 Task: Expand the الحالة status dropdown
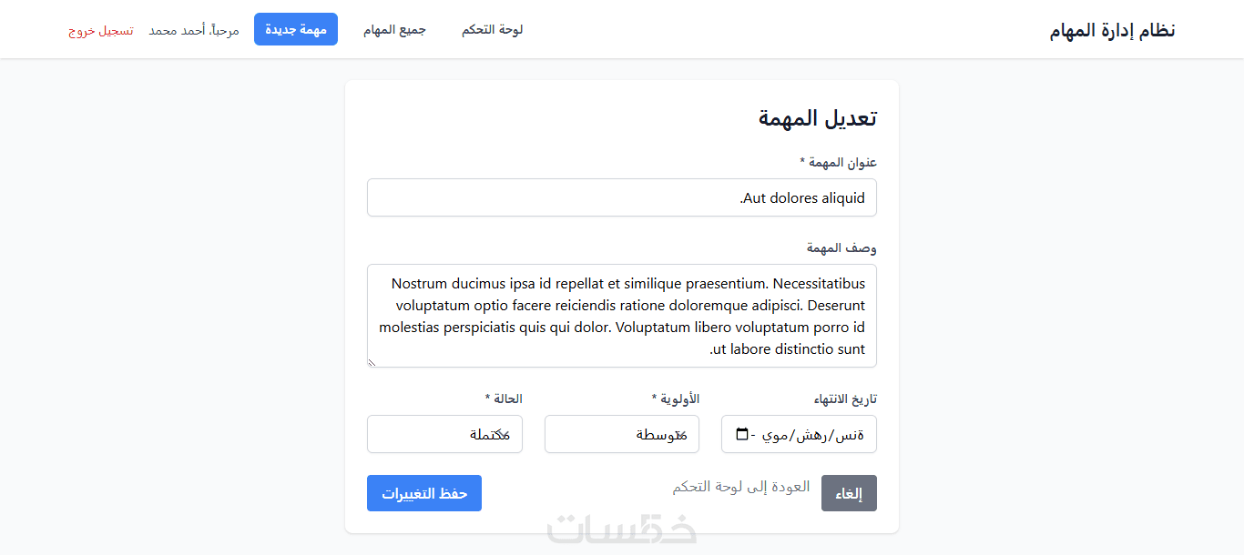coord(444,434)
